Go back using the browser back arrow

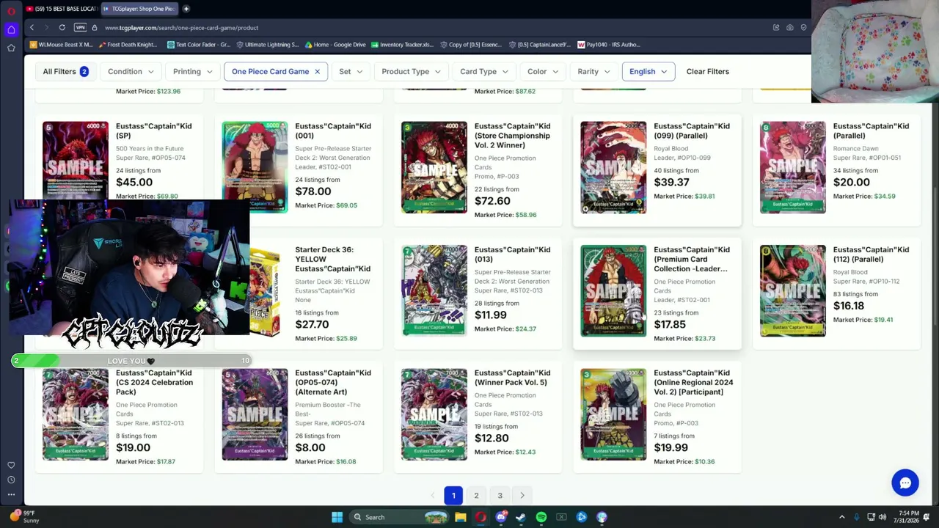pos(32,28)
